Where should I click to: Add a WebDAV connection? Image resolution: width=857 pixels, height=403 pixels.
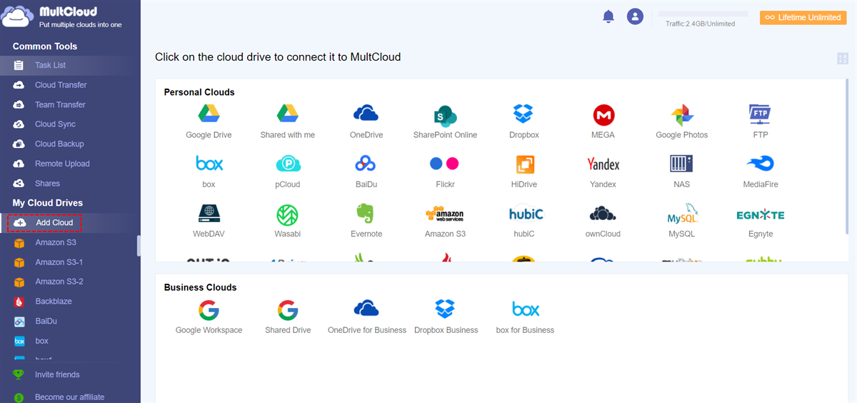(x=209, y=220)
